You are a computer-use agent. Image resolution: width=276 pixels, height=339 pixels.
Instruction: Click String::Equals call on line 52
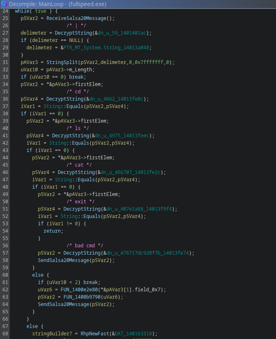click(x=81, y=216)
